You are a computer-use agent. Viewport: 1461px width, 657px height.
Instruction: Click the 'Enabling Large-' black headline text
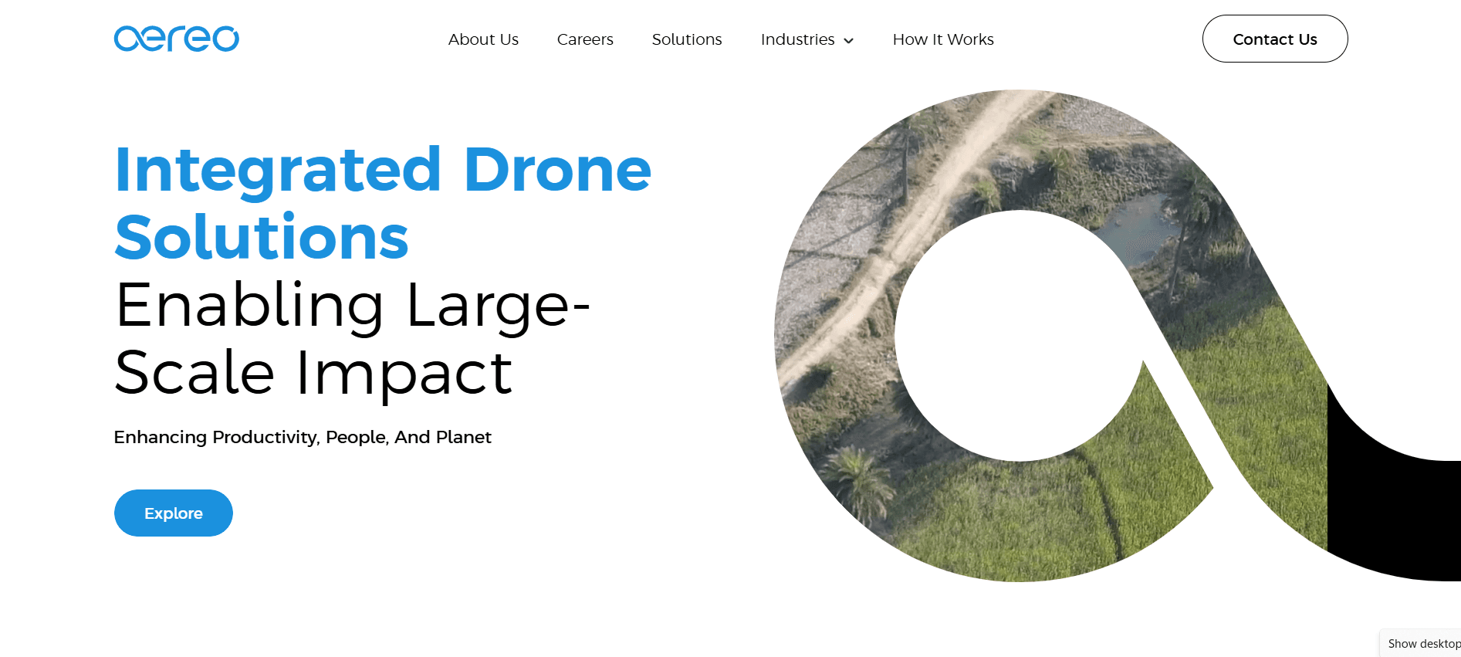[x=352, y=306]
